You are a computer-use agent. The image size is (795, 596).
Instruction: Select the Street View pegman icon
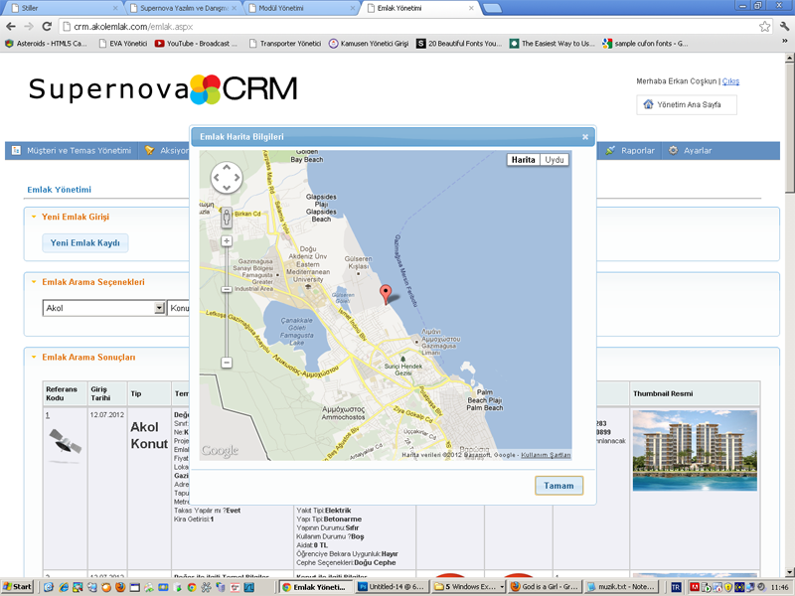coord(227,217)
